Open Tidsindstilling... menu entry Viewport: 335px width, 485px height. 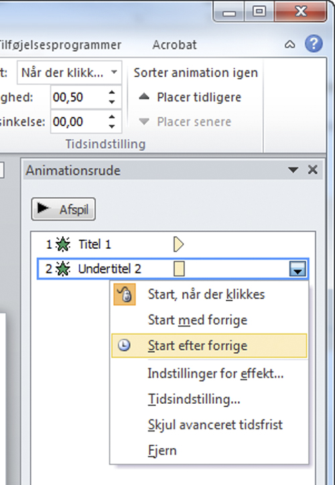tap(194, 399)
